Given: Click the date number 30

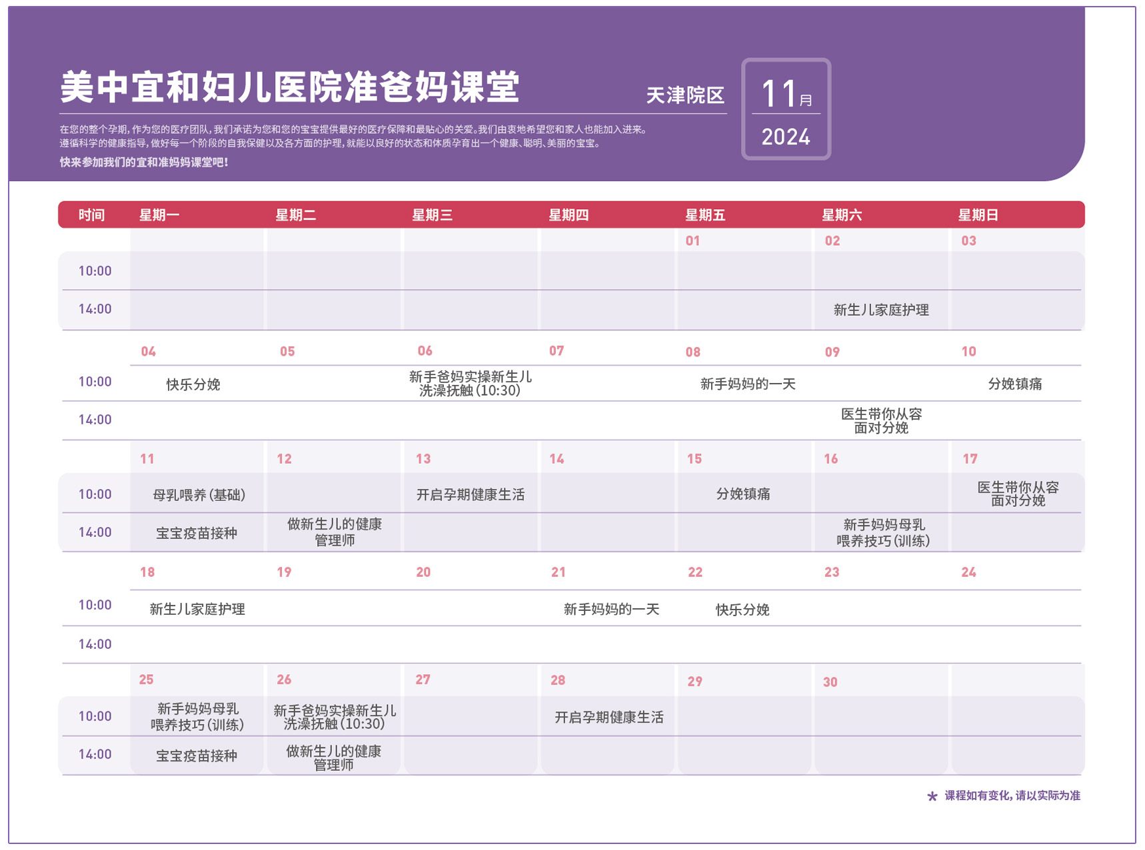Looking at the screenshot, I should (830, 681).
